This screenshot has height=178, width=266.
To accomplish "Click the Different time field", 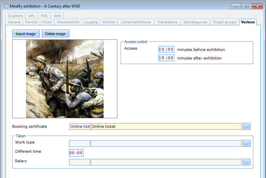I will [76, 153].
